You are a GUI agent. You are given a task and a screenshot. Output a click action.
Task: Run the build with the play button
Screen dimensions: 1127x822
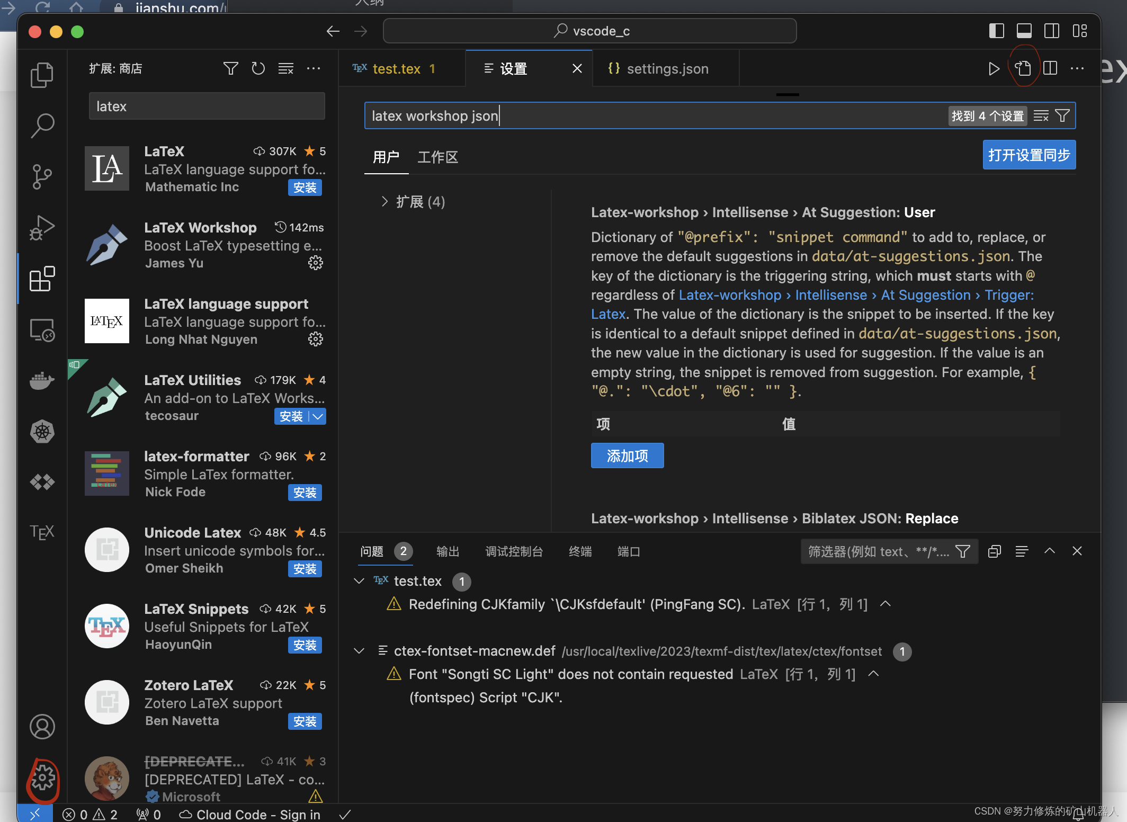click(x=993, y=68)
